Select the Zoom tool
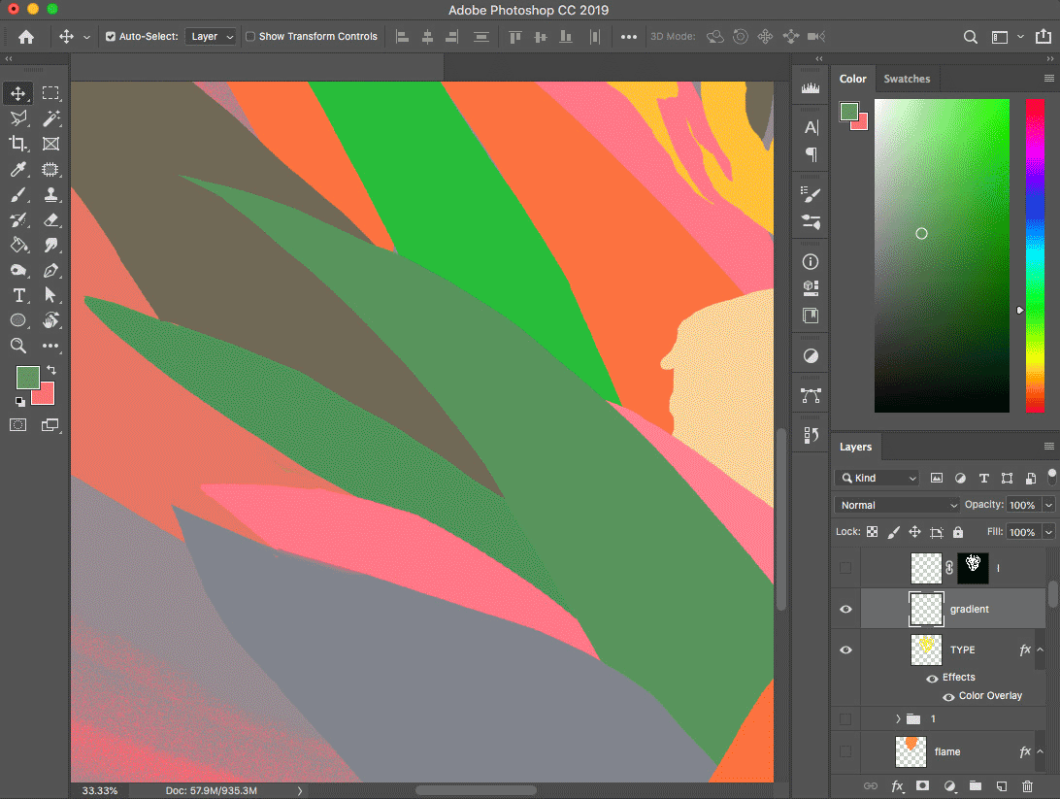This screenshot has height=799, width=1060. pos(17,346)
